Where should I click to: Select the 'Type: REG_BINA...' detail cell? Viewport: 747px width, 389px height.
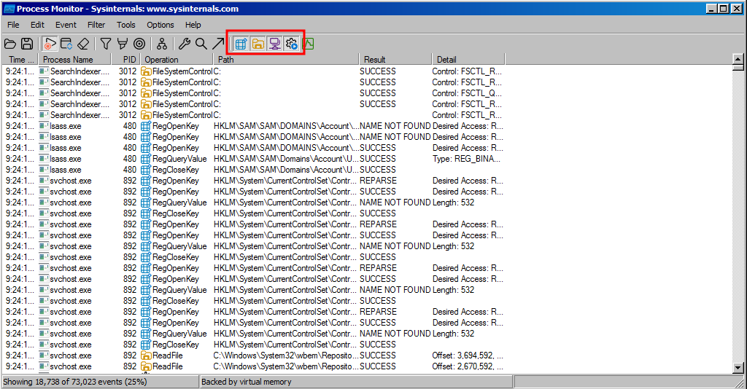pyautogui.click(x=466, y=159)
